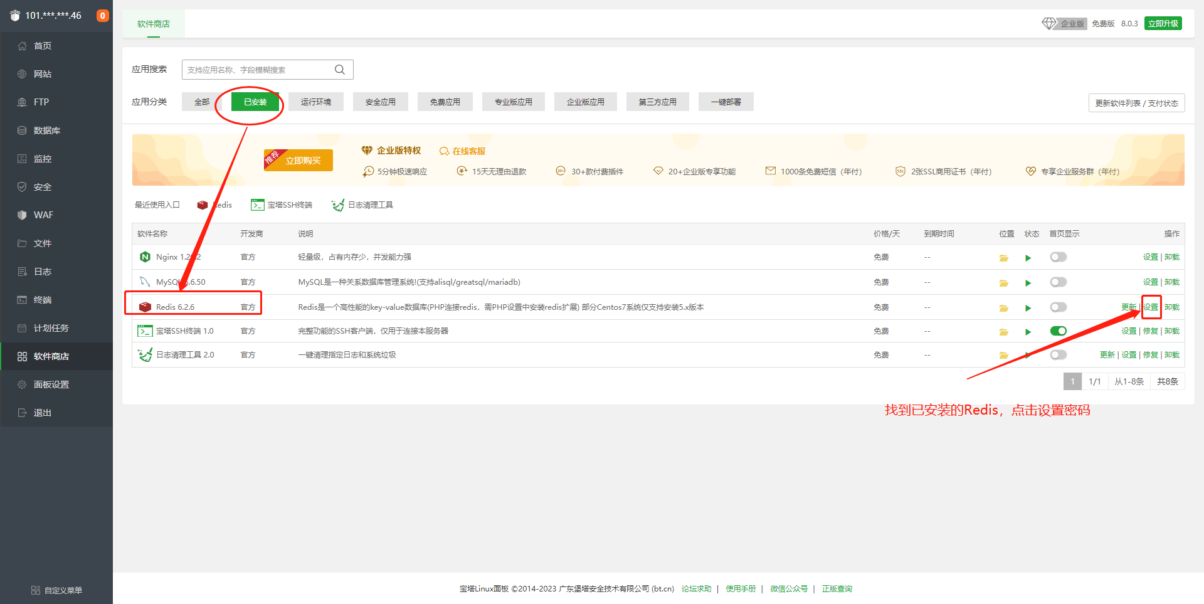This screenshot has width=1204, height=604.
Task: Open the Nginx folder location icon
Action: [x=1003, y=258]
